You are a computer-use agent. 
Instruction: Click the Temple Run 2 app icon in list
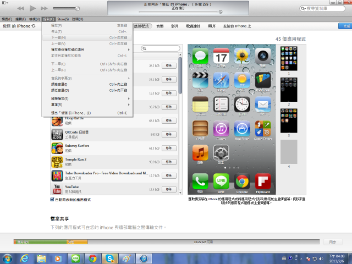coord(57,162)
